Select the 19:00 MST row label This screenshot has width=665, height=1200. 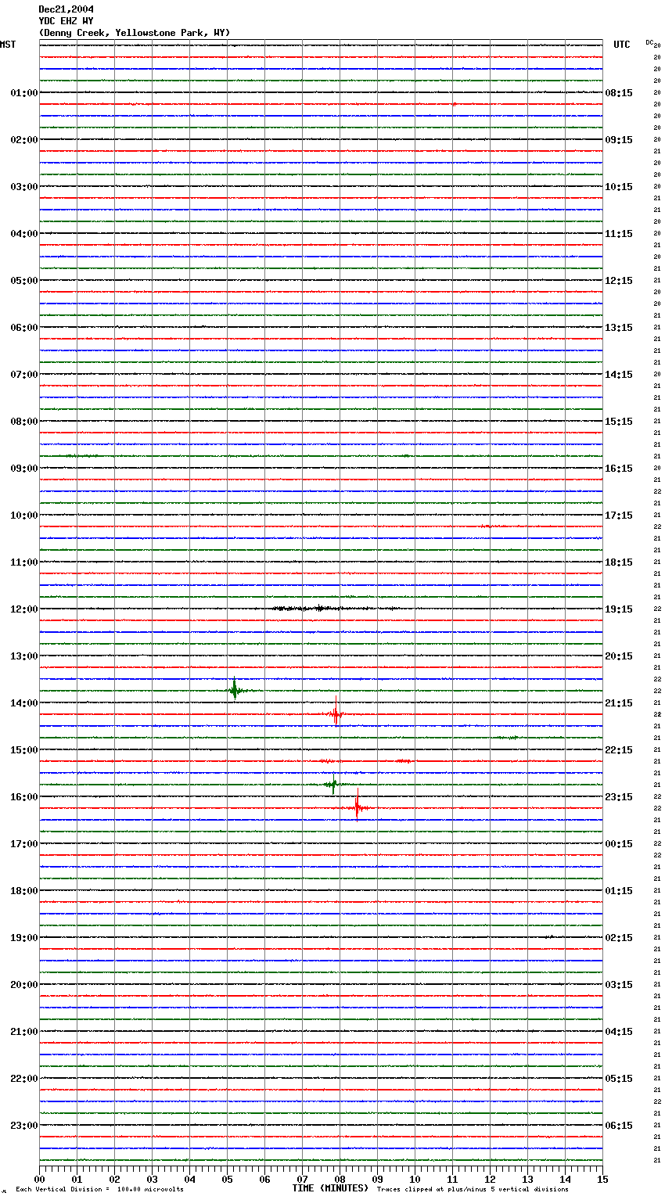coord(23,938)
